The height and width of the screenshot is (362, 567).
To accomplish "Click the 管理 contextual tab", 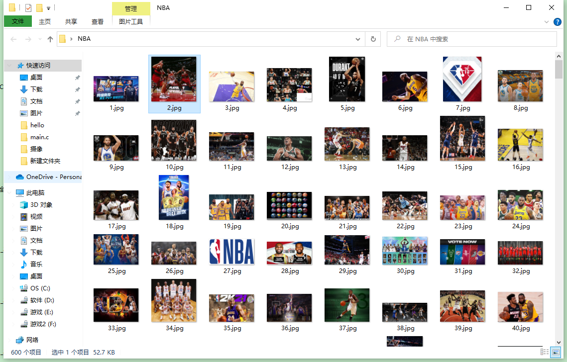I will click(x=131, y=8).
